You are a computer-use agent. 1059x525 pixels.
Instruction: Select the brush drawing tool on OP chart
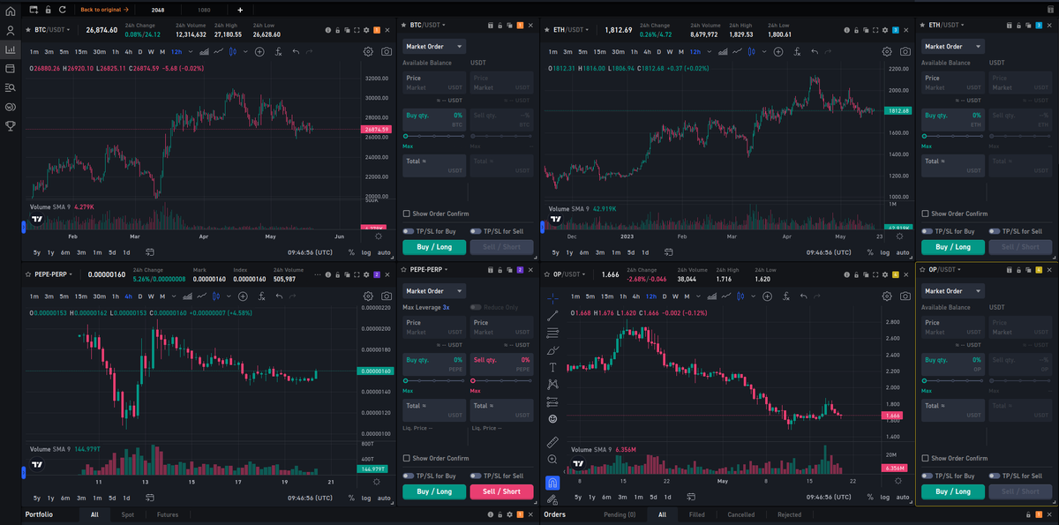(552, 350)
